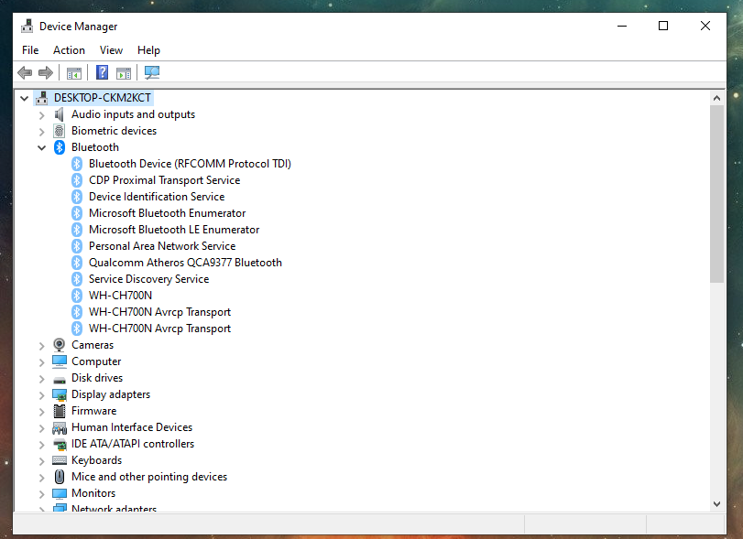Click the Disk drives icon
The width and height of the screenshot is (743, 539).
(60, 379)
